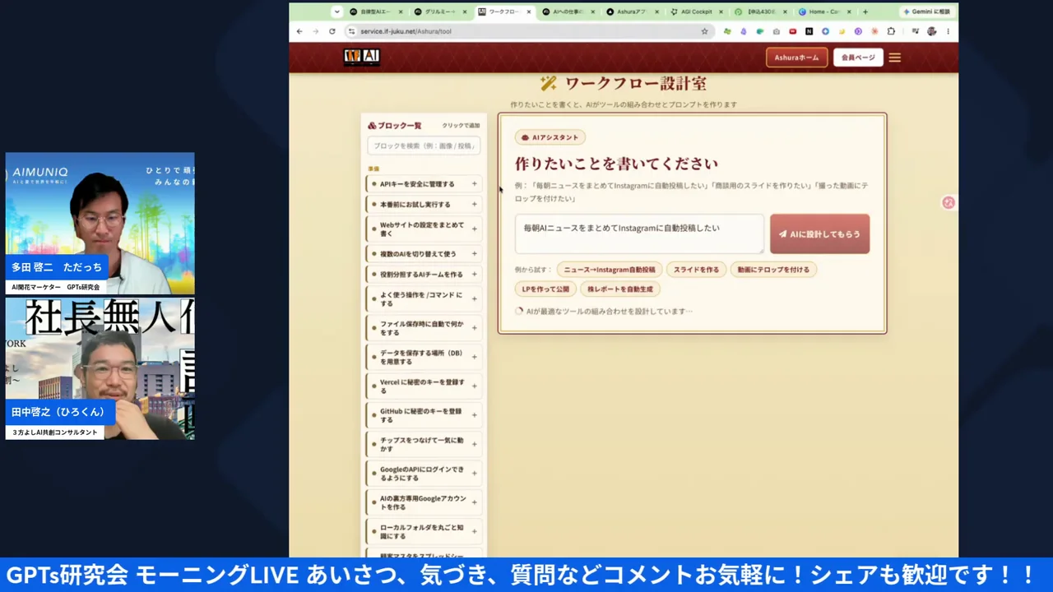Select the '動画にテロップを付ける' example chip

[x=773, y=270]
